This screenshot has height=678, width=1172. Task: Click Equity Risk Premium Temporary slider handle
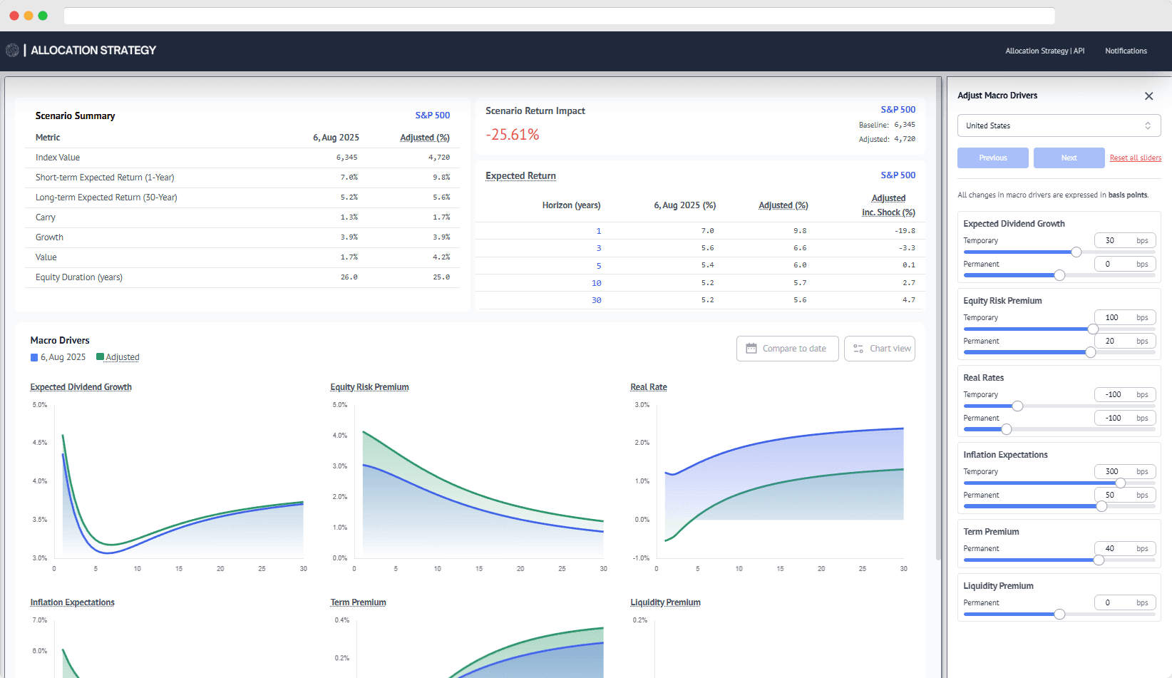tap(1093, 329)
